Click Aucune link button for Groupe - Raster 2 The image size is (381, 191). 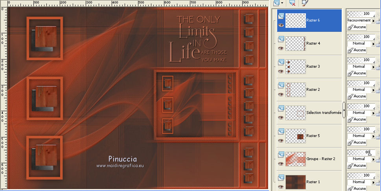(x=357, y=166)
